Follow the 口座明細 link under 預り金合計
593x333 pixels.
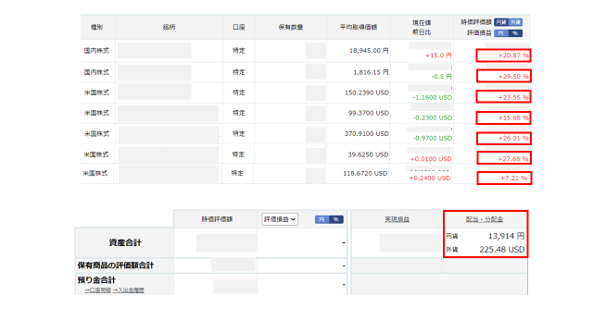[97, 290]
